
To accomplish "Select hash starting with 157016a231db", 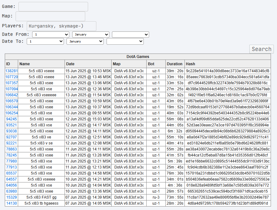I will (x=228, y=173).
